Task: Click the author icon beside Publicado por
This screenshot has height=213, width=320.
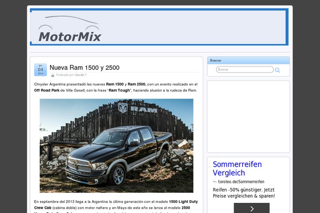Action: (53, 75)
